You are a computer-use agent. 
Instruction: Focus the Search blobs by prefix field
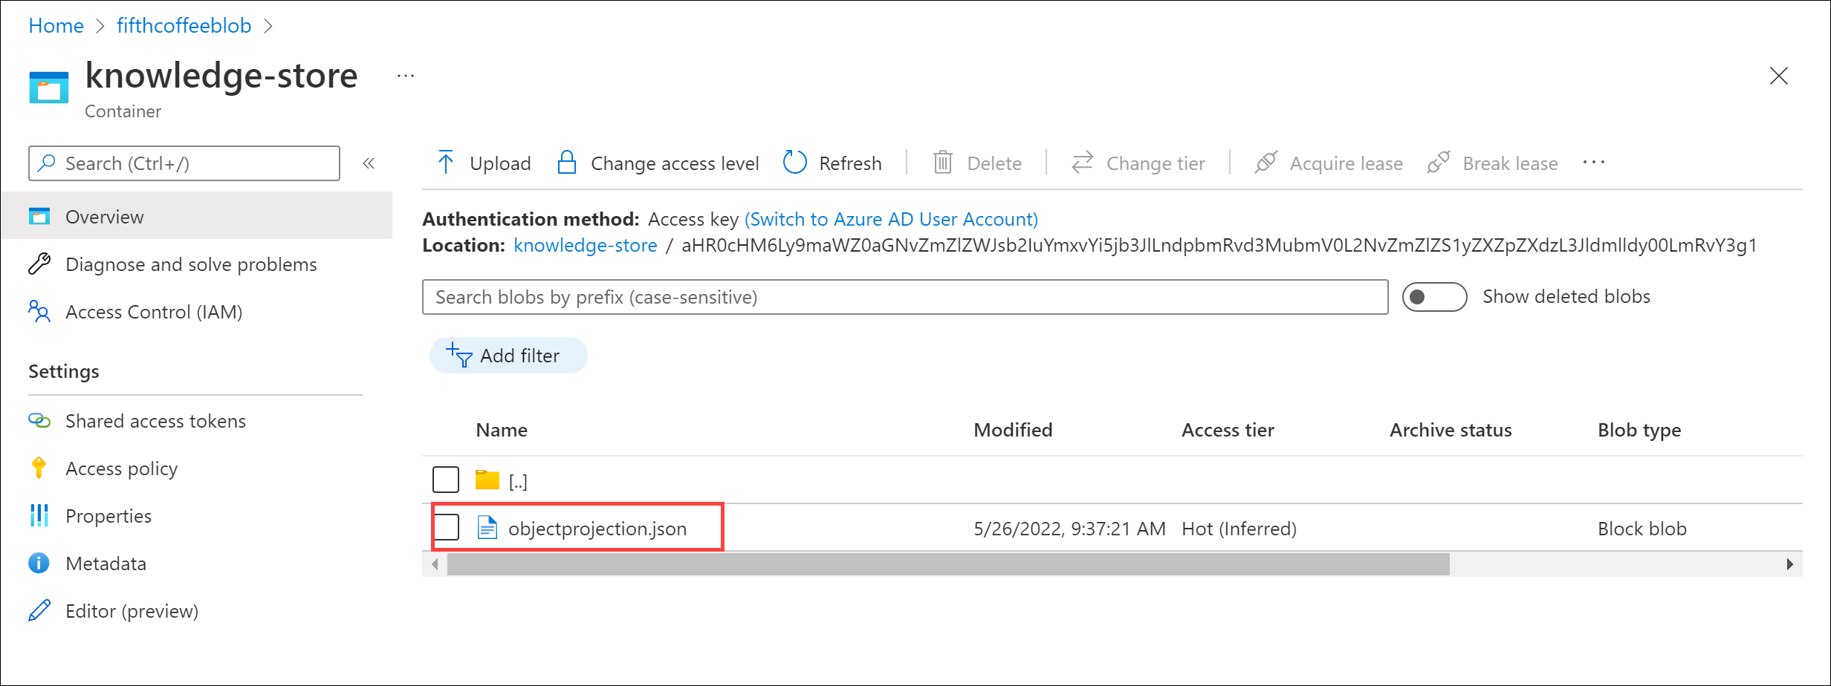905,297
